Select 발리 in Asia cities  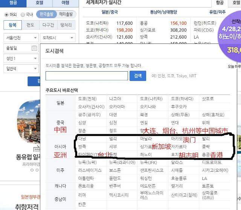(x=206, y=139)
